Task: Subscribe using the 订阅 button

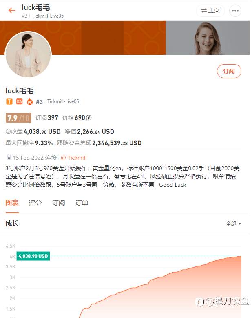Action: [x=229, y=71]
